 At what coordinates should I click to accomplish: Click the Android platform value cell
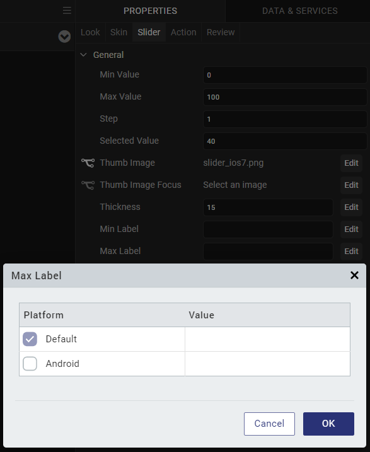(267, 364)
